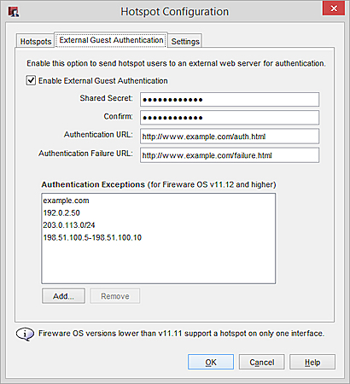
Task: Open the Settings tab
Action: [185, 41]
